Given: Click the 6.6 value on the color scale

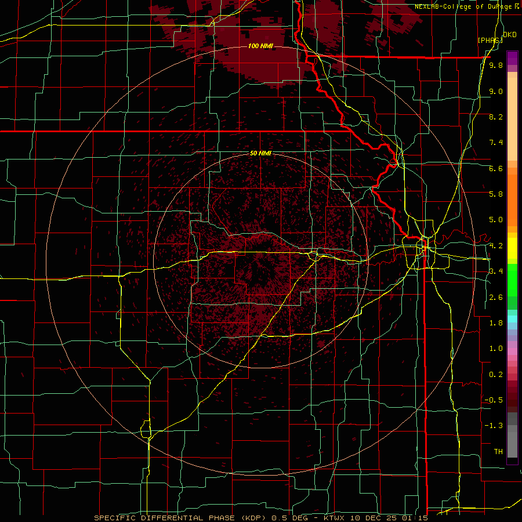Looking at the screenshot, I should click(x=496, y=168).
